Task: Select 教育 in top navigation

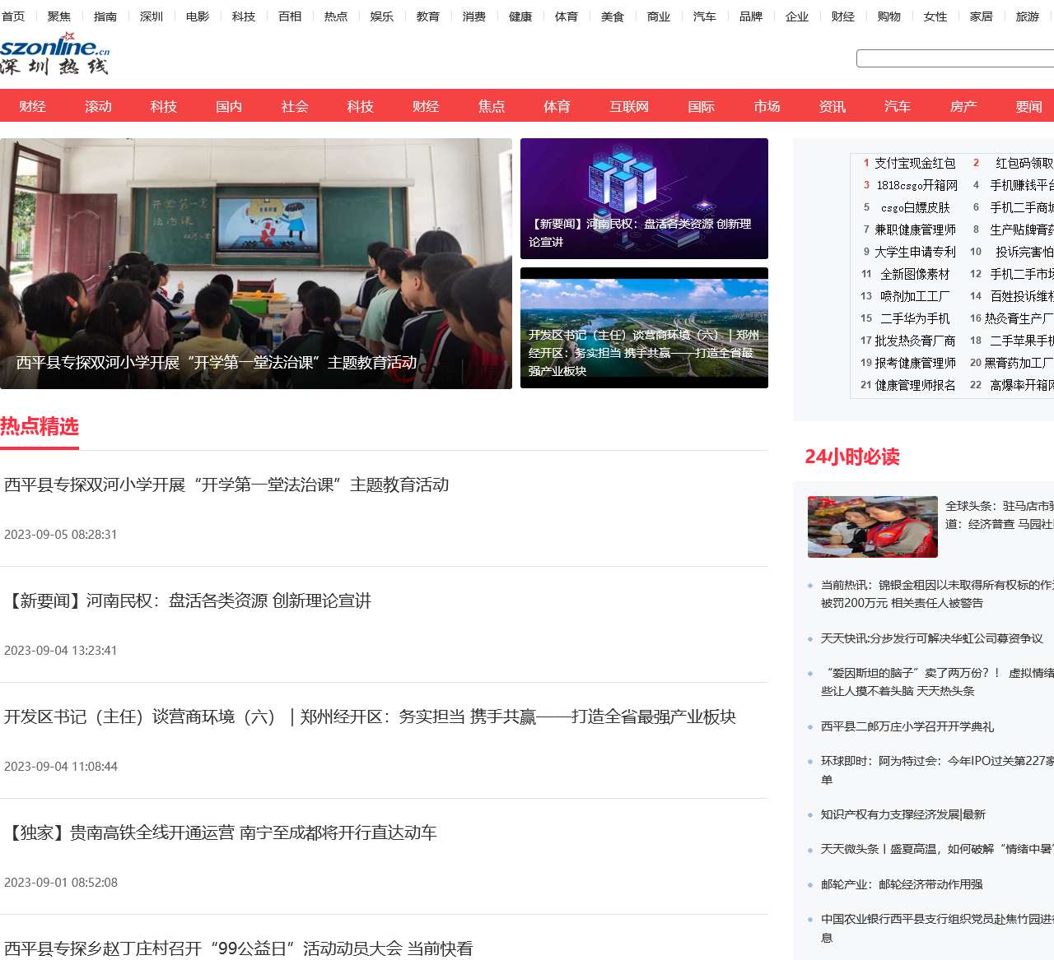Action: (x=428, y=16)
